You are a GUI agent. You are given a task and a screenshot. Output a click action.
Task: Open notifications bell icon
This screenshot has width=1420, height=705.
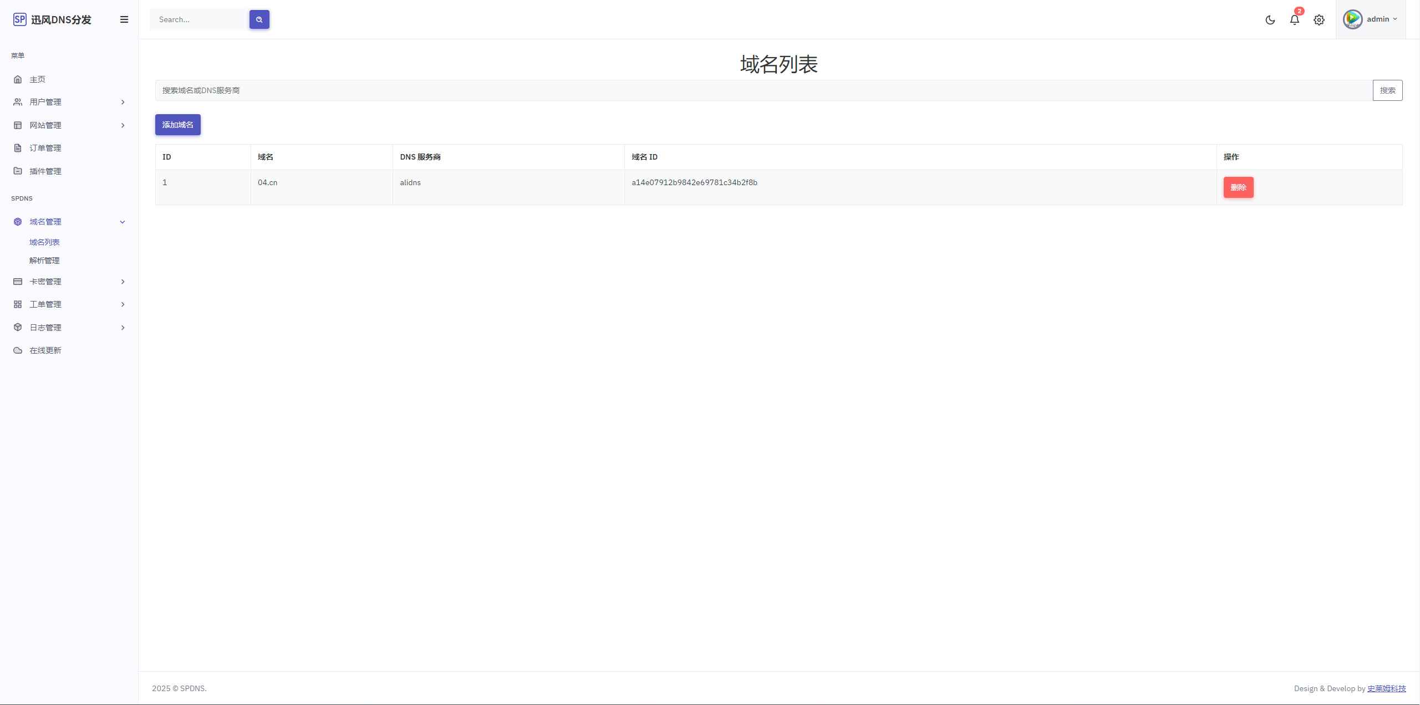pyautogui.click(x=1293, y=19)
